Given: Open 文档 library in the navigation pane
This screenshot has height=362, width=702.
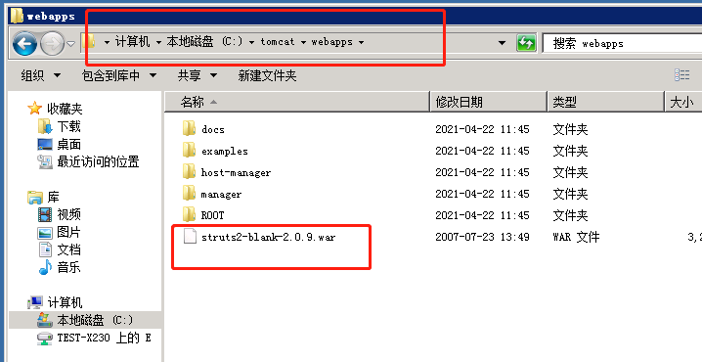Looking at the screenshot, I should (69, 249).
